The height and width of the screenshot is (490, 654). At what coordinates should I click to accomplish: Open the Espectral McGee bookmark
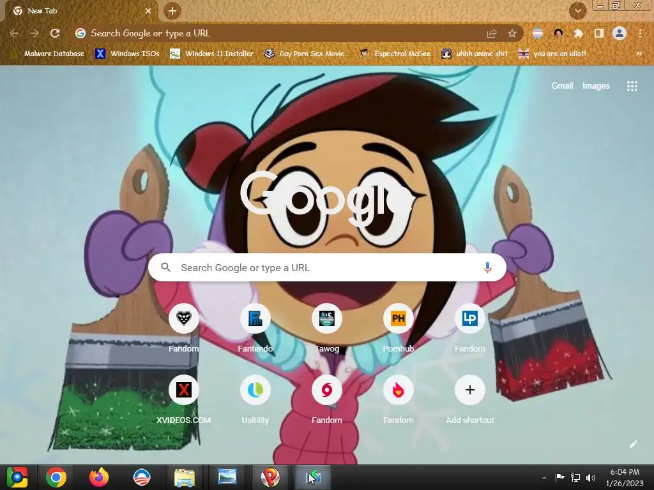[395, 54]
